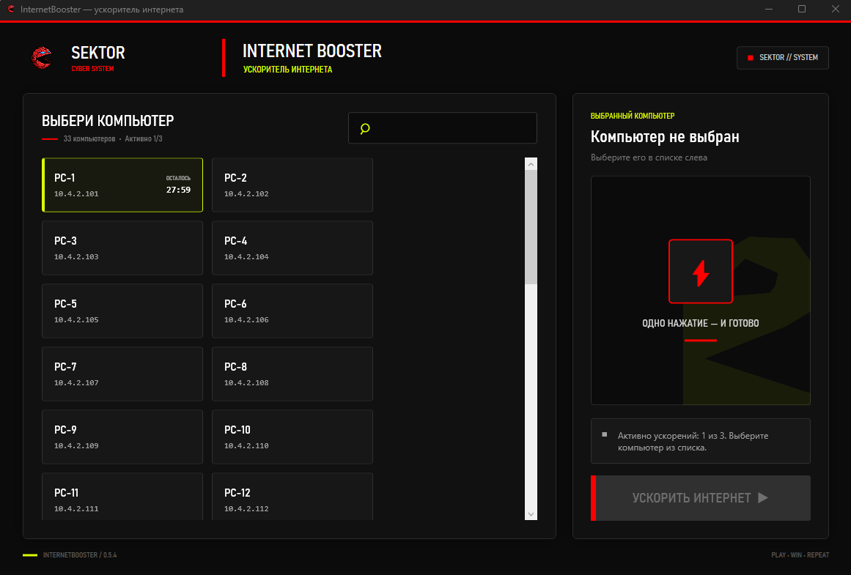Focus the computer search field
This screenshot has width=851, height=575.
pos(442,128)
